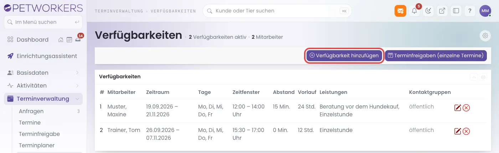499x153 pixels.
Task: Click the Tage column header
Action: 204,92
